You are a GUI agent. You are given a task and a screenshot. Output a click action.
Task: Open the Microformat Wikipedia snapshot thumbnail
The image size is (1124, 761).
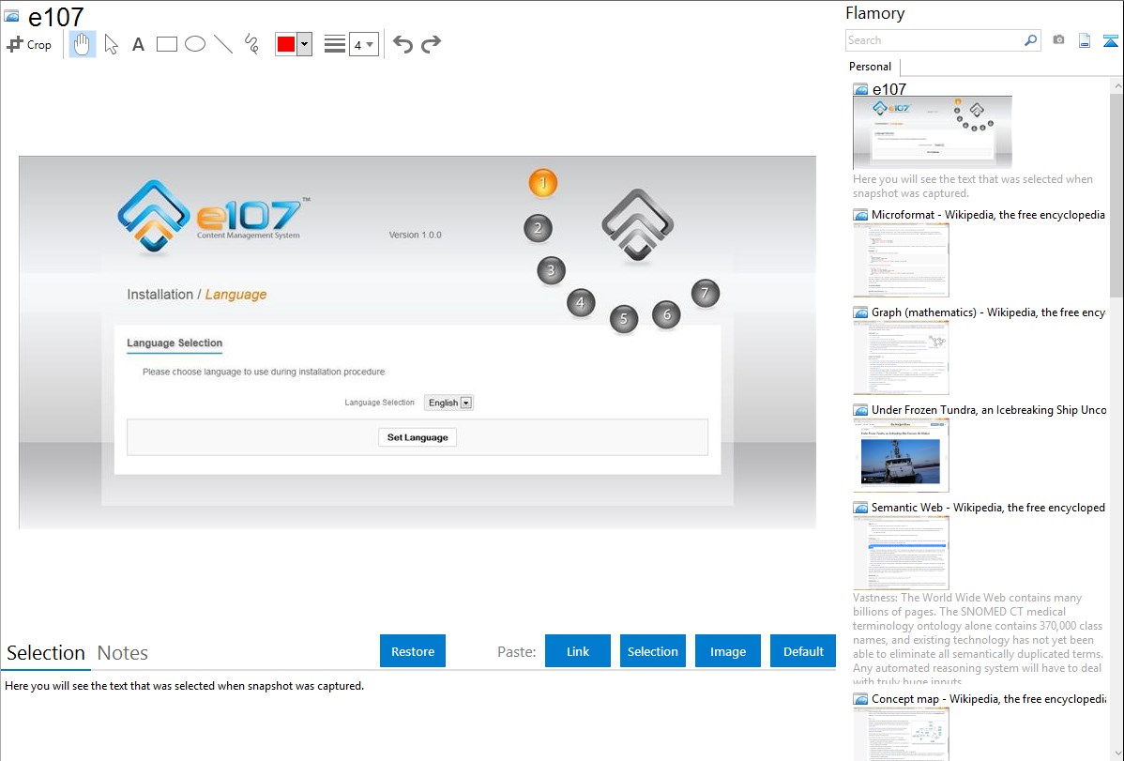(x=901, y=260)
